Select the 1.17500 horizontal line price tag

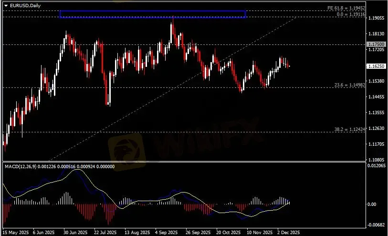376,44
